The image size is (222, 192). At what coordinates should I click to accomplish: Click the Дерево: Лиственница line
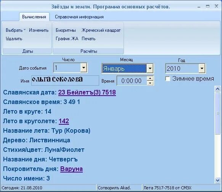37,140
